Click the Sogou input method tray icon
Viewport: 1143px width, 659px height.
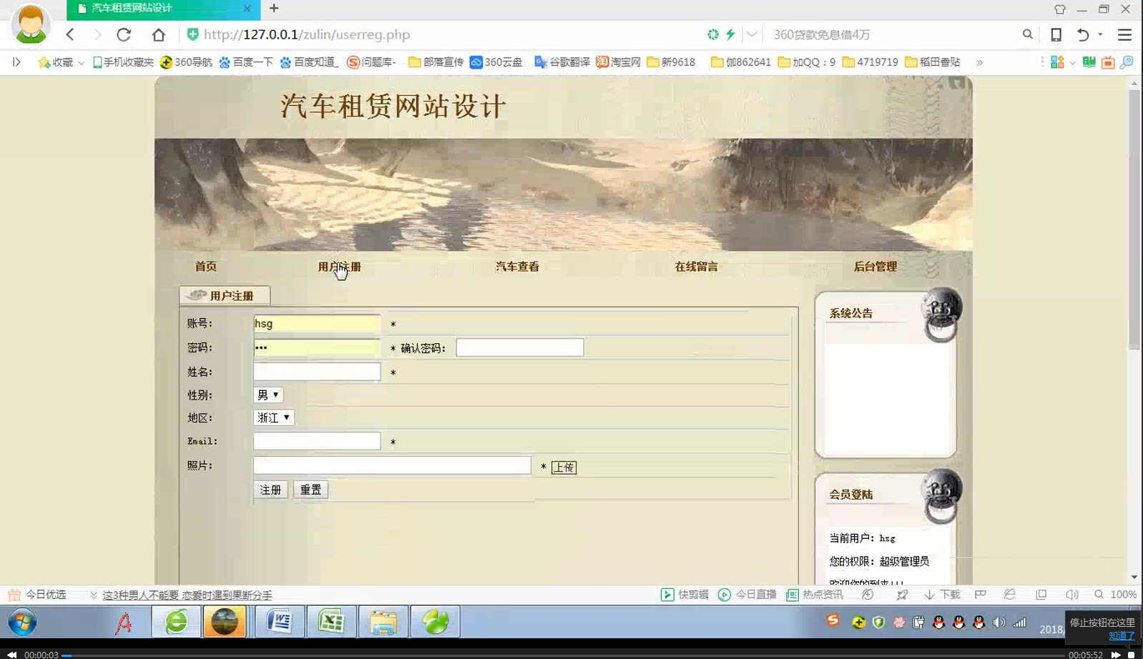click(x=833, y=620)
